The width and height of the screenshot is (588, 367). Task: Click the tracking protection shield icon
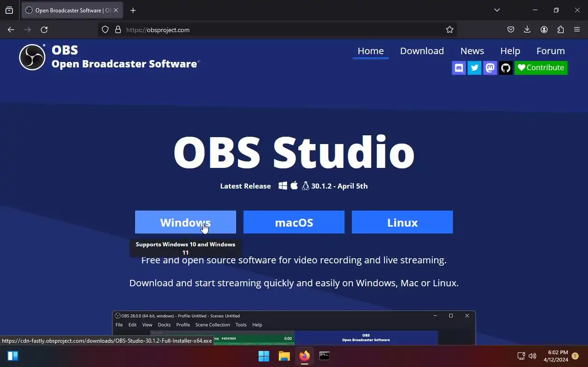pyautogui.click(x=105, y=30)
